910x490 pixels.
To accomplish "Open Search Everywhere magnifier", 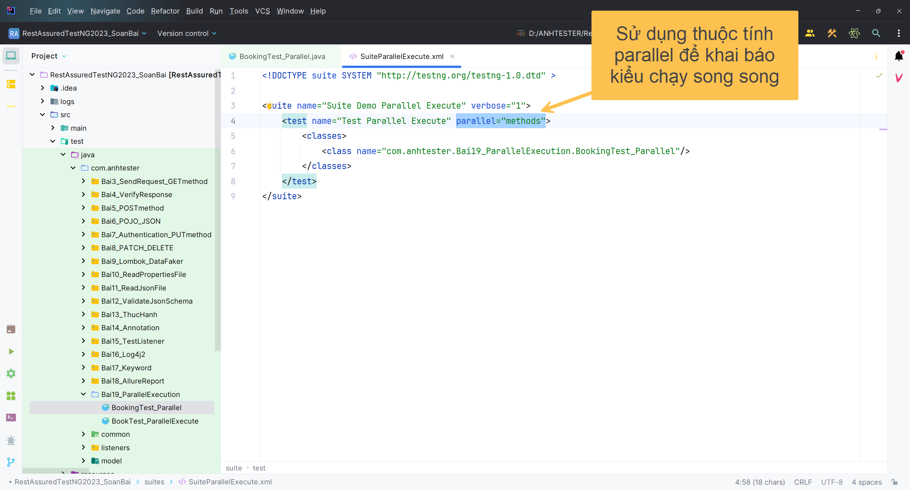I will click(876, 33).
